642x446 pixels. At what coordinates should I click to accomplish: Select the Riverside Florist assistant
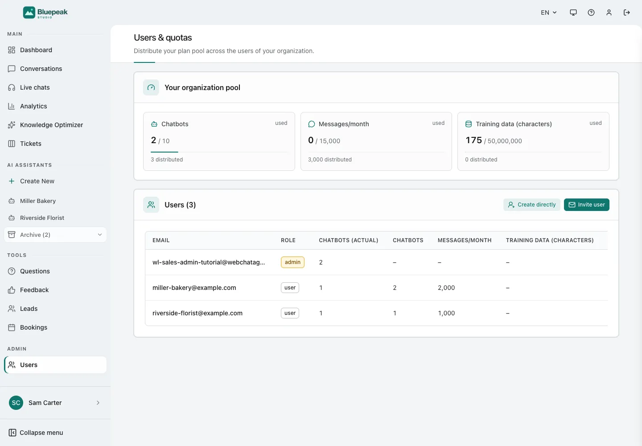(x=55, y=218)
